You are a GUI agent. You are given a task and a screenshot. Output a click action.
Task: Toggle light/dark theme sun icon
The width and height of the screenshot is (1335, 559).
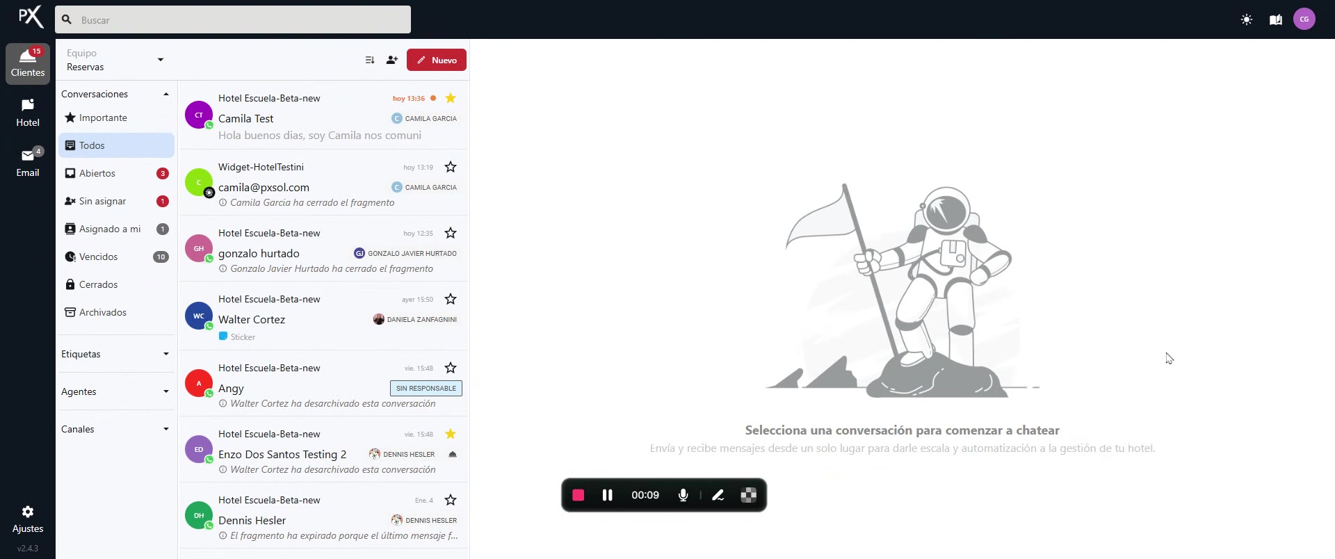(1246, 19)
